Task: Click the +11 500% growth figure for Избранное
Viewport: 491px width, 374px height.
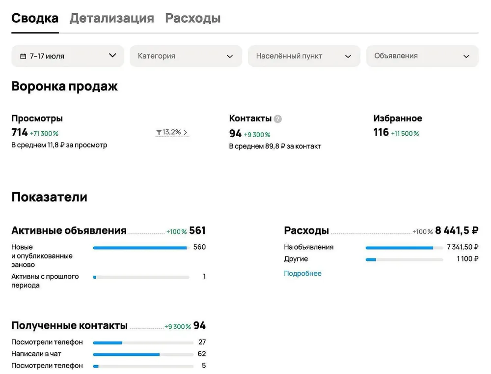Action: (405, 134)
